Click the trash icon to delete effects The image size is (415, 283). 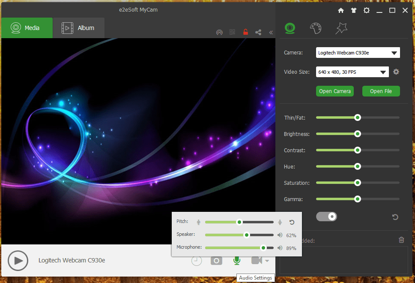(x=401, y=240)
